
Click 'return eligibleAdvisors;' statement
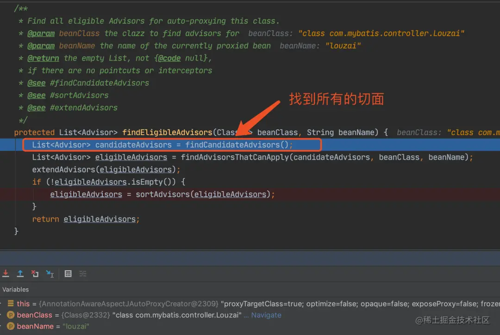(86, 219)
